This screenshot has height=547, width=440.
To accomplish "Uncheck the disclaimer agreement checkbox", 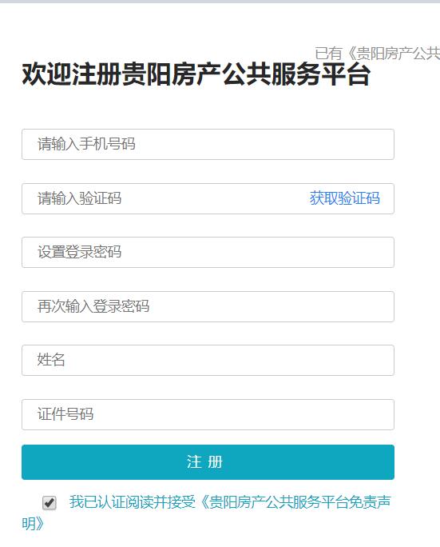I will (x=50, y=503).
